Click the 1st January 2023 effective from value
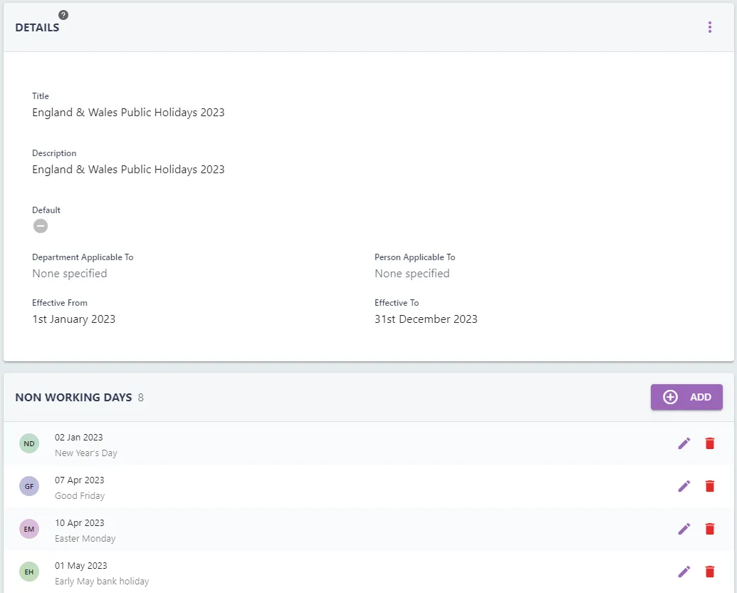Screen dimensions: 737x593 coord(74,319)
